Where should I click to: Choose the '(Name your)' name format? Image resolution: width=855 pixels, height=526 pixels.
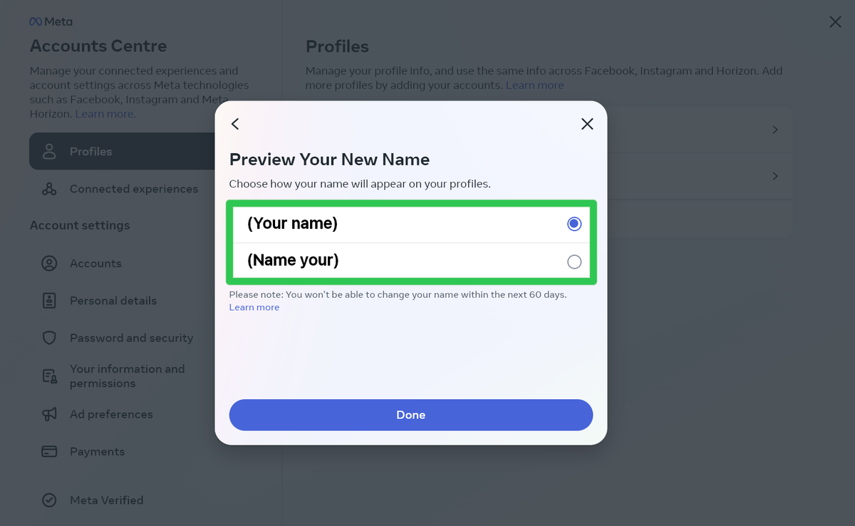(x=574, y=261)
